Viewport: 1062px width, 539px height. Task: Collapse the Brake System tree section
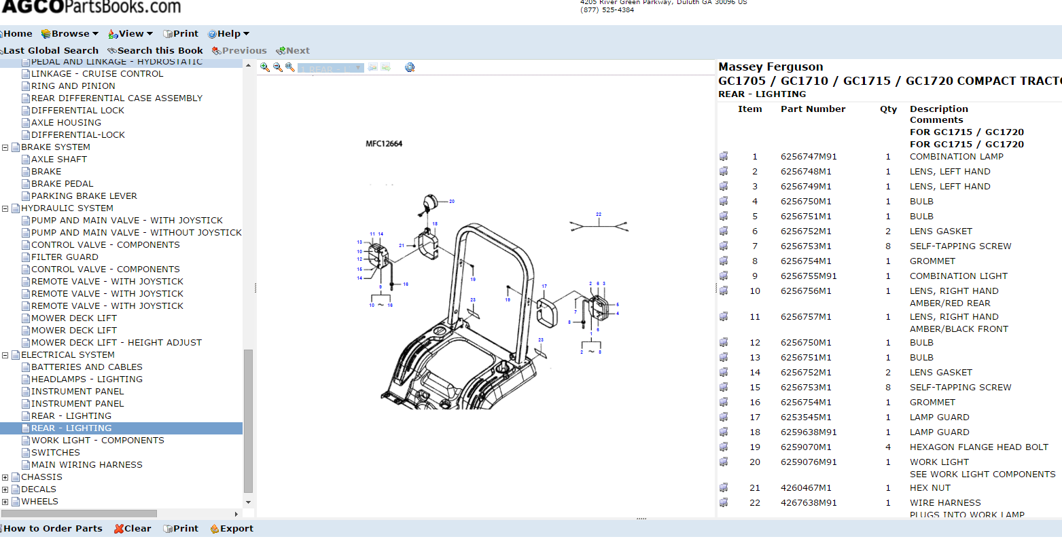[5, 147]
